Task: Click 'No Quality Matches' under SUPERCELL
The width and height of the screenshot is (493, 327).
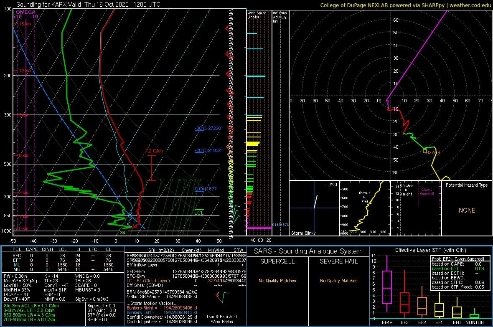Action: pyautogui.click(x=277, y=281)
